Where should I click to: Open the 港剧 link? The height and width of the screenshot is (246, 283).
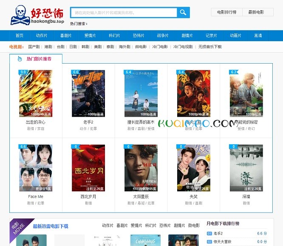click(x=48, y=47)
